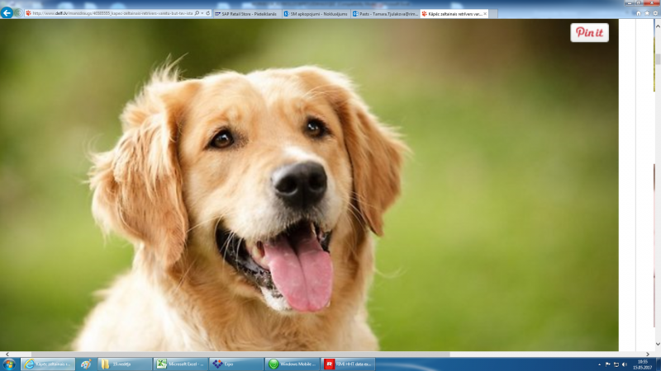Open the Windows Start menu
Image resolution: width=661 pixels, height=371 pixels.
click(x=9, y=364)
